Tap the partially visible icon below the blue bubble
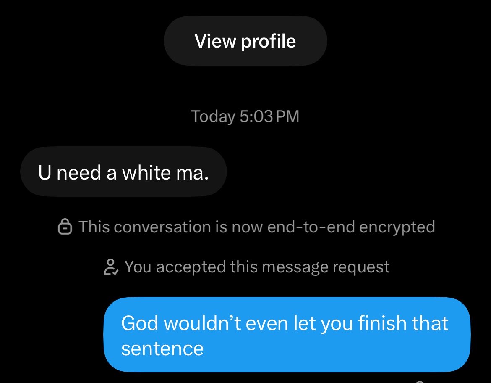This screenshot has height=383, width=491. 420,381
